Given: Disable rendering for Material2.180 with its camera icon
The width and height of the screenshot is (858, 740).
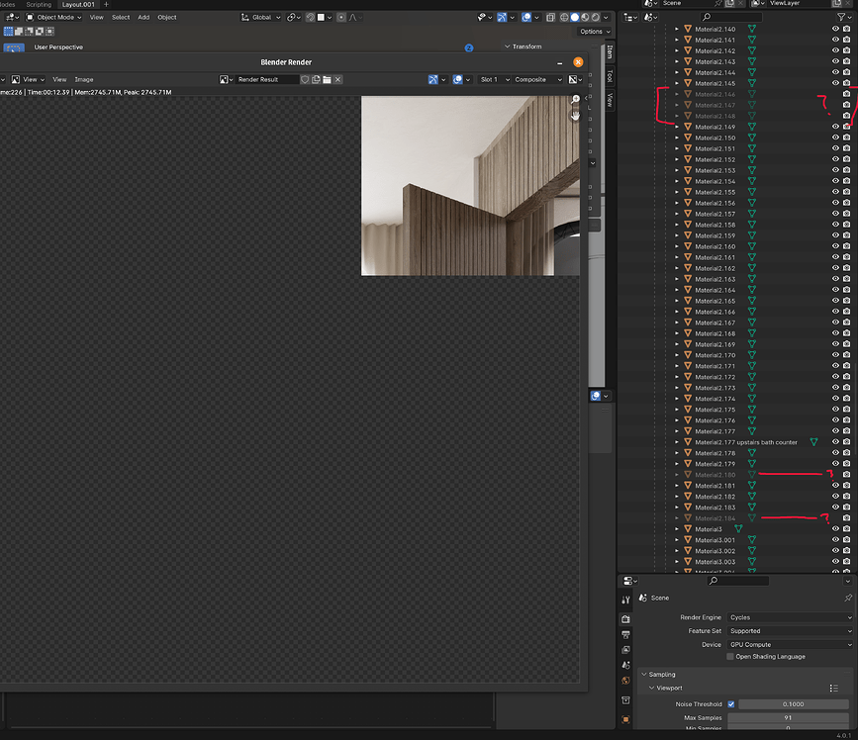Looking at the screenshot, I should click(x=846, y=475).
